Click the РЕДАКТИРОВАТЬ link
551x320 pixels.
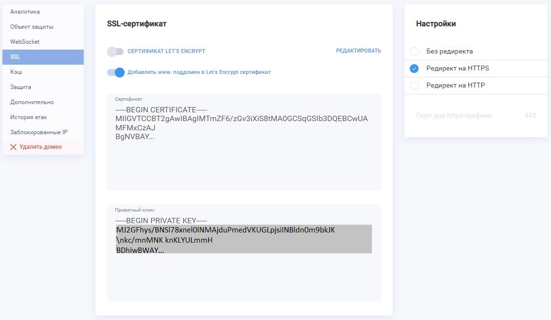tap(358, 51)
